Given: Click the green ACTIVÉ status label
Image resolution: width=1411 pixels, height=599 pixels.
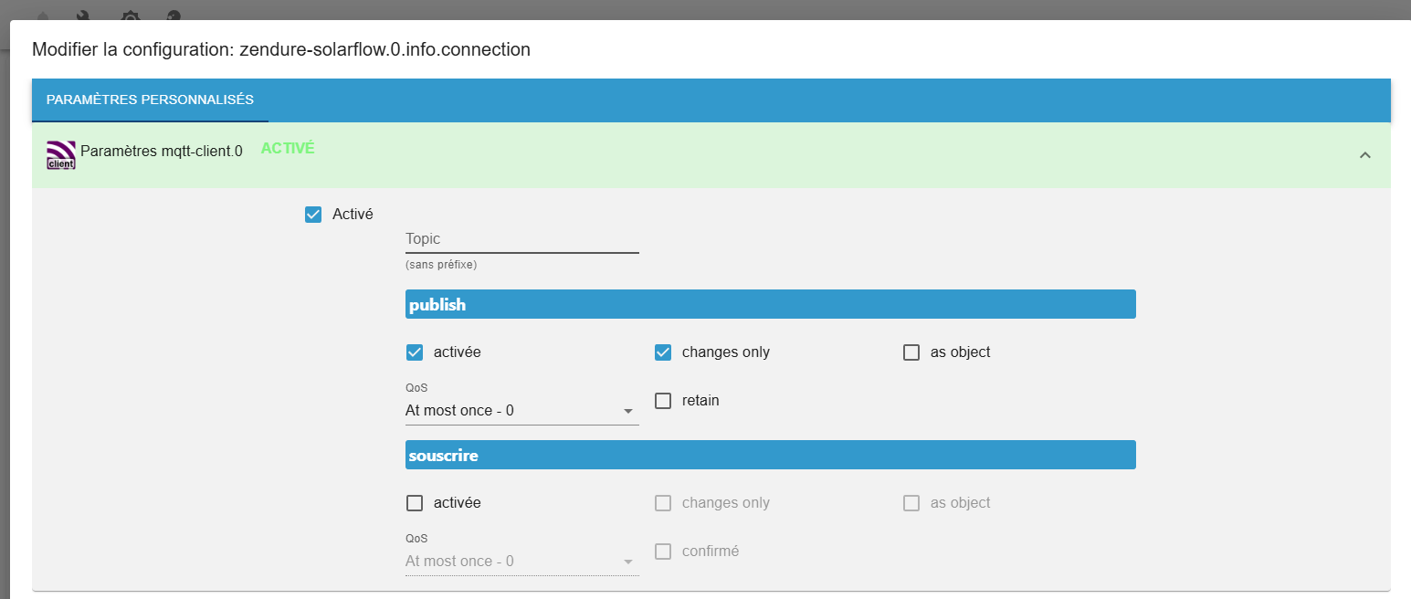Looking at the screenshot, I should point(288,148).
